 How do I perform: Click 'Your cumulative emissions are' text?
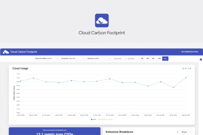pyautogui.click(x=55, y=130)
